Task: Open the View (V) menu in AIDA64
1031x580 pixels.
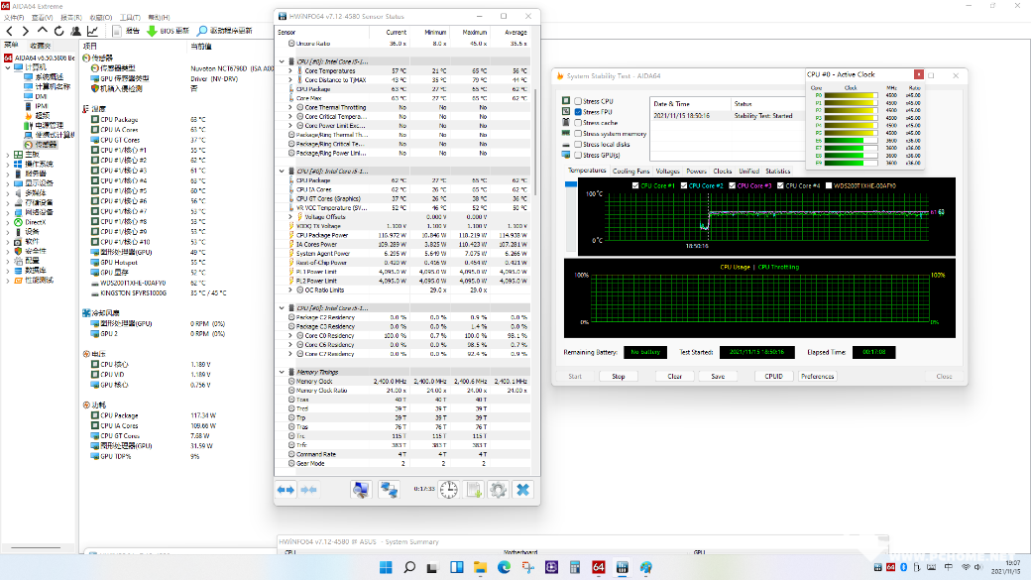Action: pyautogui.click(x=42, y=18)
